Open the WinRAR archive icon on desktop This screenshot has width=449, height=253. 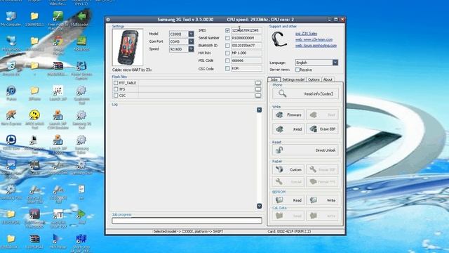(58, 68)
